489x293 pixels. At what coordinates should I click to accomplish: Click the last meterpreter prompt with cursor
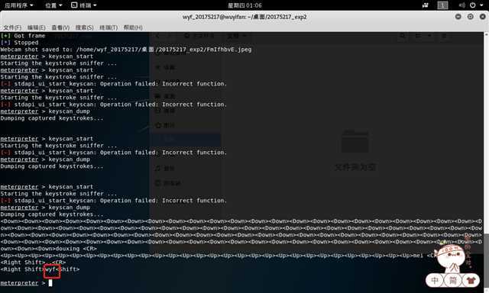tap(26, 283)
